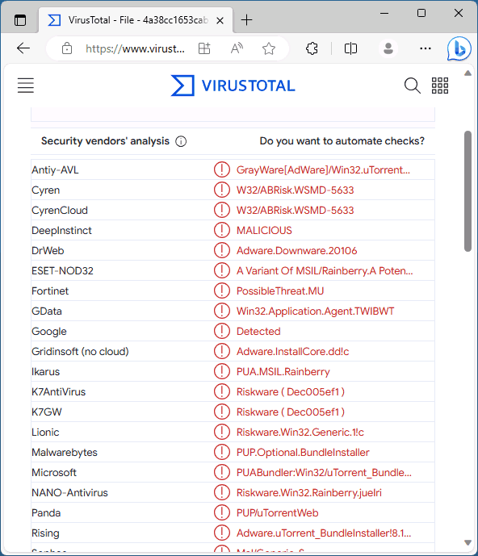478x556 pixels.
Task: Click PossibleThreat.MU detection text
Action: [280, 291]
